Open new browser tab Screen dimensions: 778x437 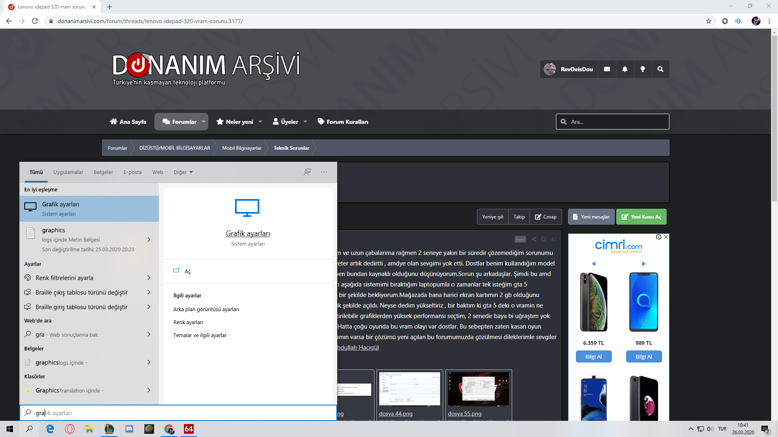coord(109,7)
